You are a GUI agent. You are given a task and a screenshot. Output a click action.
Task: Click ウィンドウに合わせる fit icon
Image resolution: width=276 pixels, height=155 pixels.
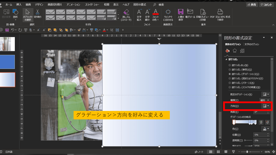(168, 14)
